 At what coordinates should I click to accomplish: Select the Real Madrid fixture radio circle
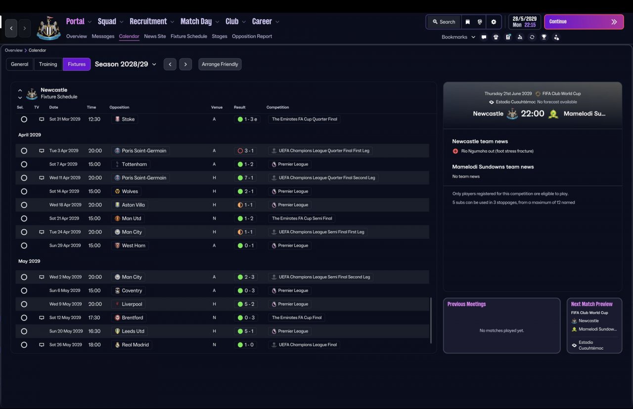[24, 345]
